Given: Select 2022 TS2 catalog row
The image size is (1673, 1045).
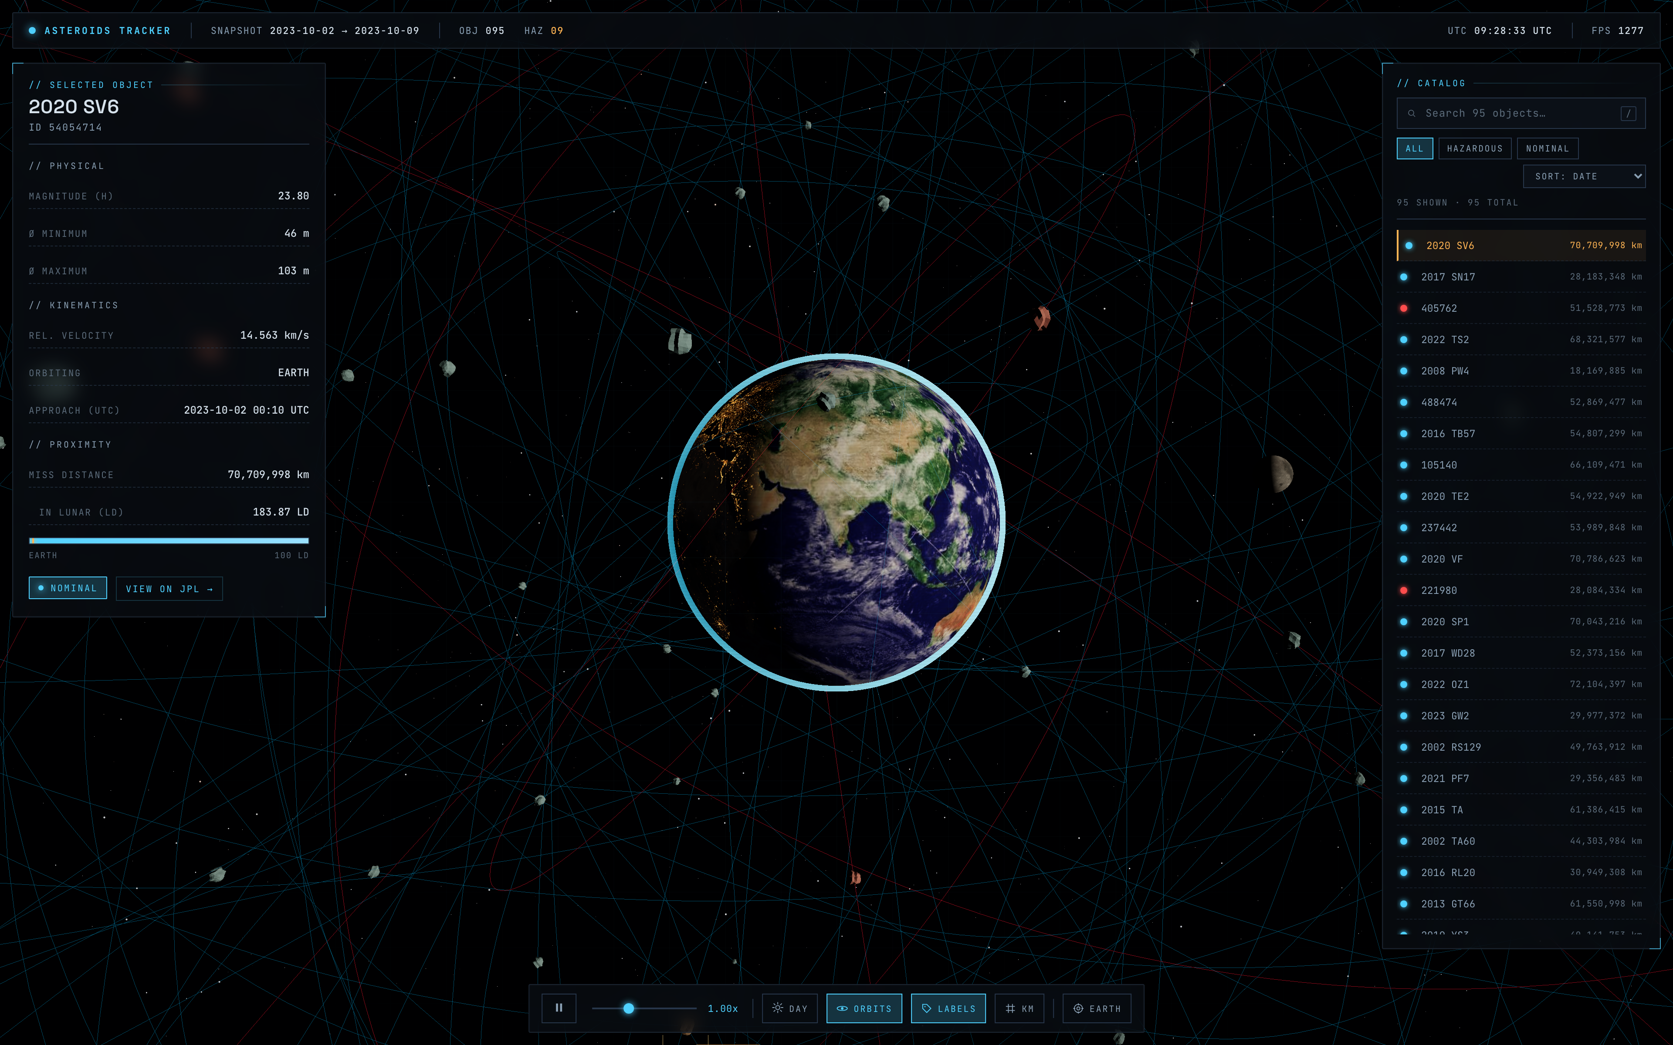Looking at the screenshot, I should [x=1521, y=339].
